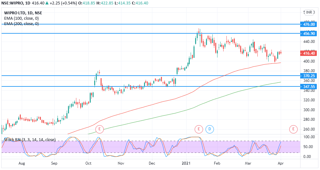The width and height of the screenshot is (320, 170).
Task: Click the green EMA 200 curve
Action: [x=160, y=116]
